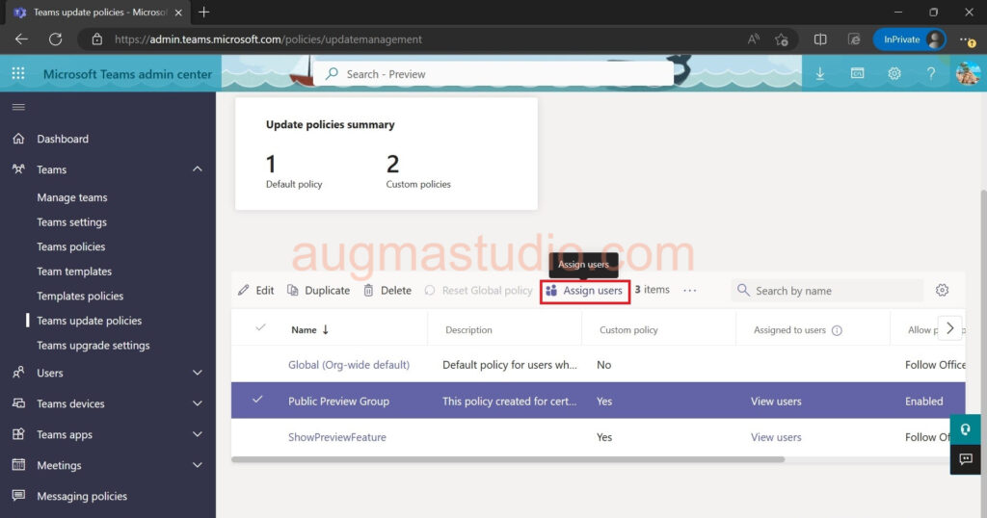Open the app launcher waffle icon
987x518 pixels.
pyautogui.click(x=18, y=74)
